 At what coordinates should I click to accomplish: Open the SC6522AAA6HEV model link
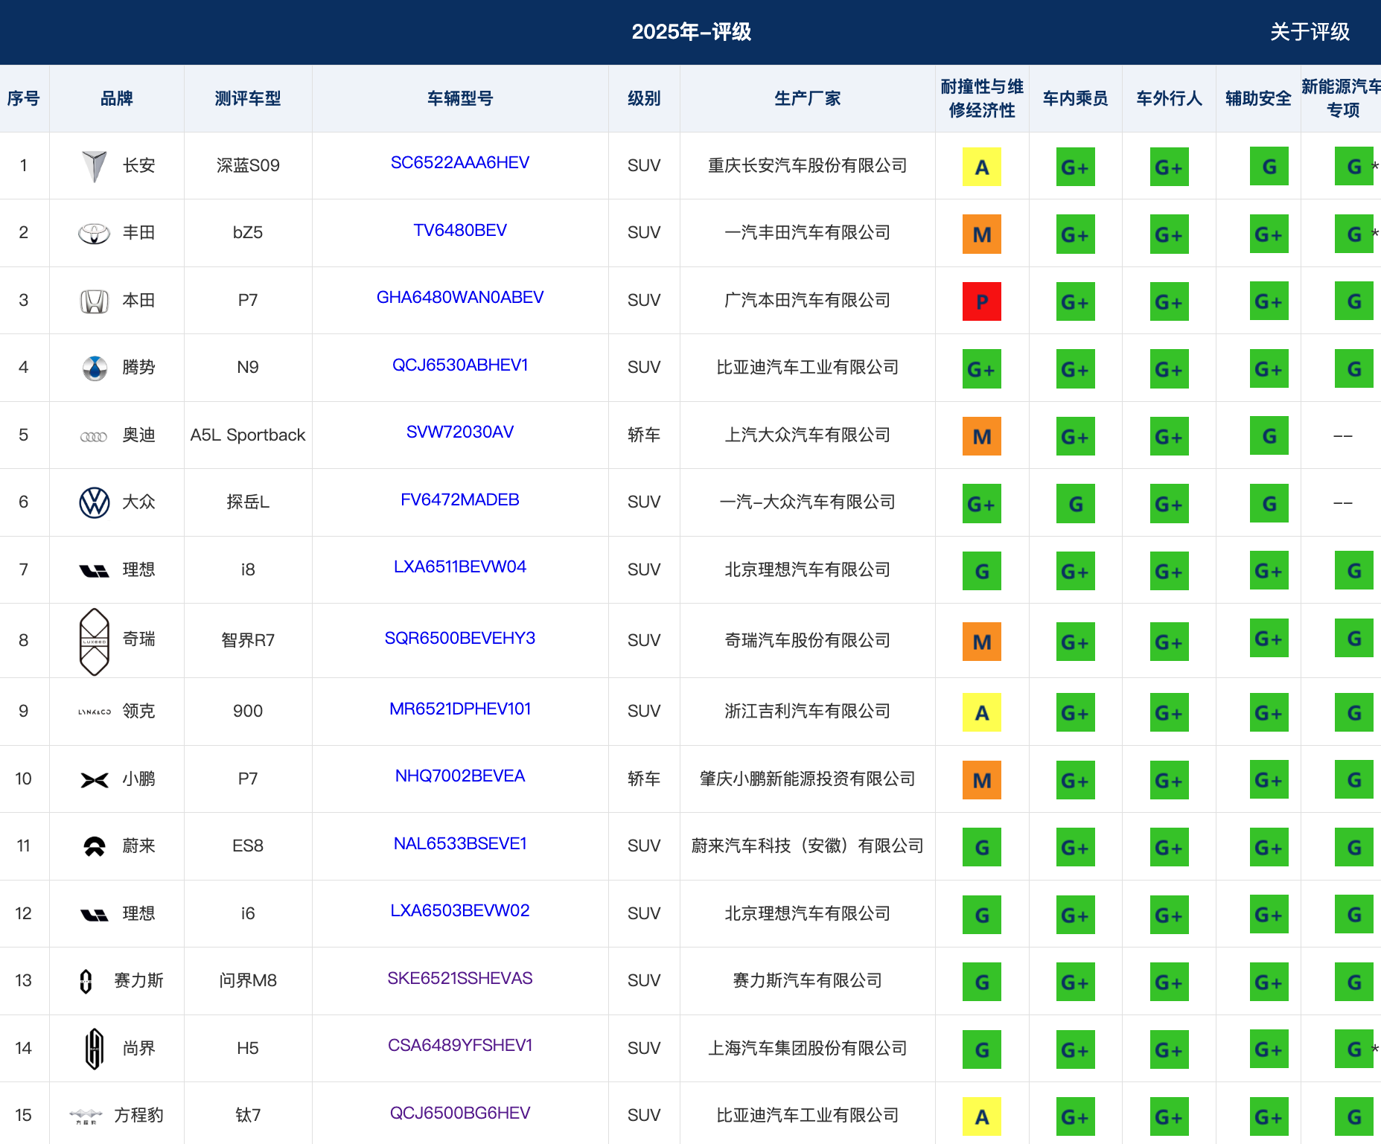(x=460, y=163)
